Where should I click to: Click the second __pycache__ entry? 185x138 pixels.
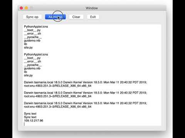pyautogui.click(x=33, y=65)
